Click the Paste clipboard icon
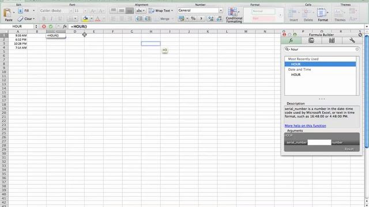This screenshot has height=207, width=369. coord(7,13)
